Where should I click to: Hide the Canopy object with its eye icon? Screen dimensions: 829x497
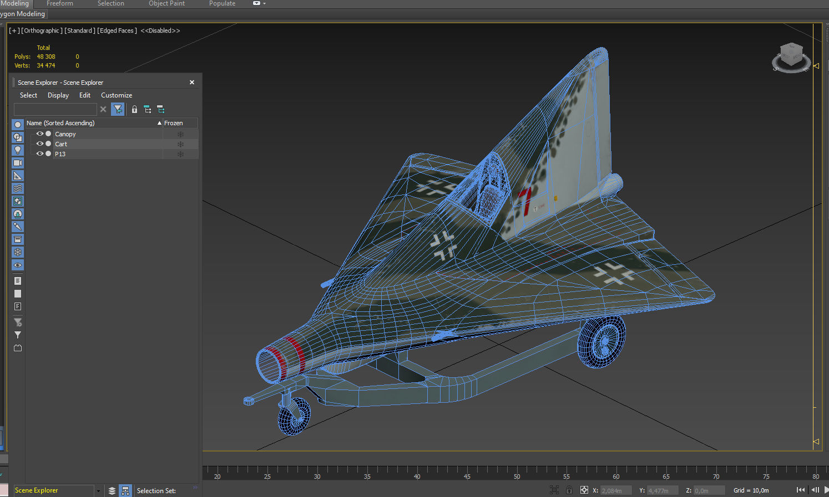point(40,134)
